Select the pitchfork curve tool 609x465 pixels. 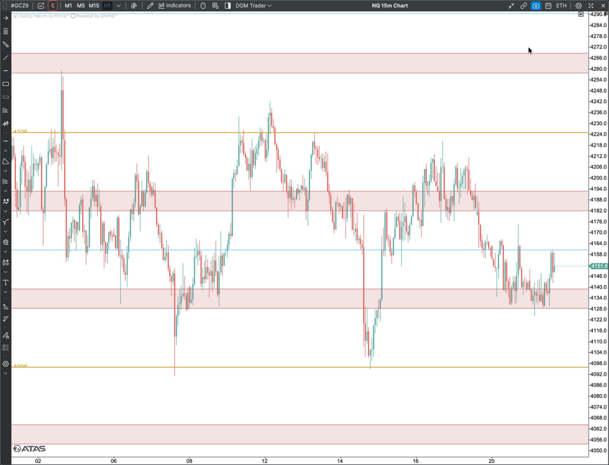point(6,222)
